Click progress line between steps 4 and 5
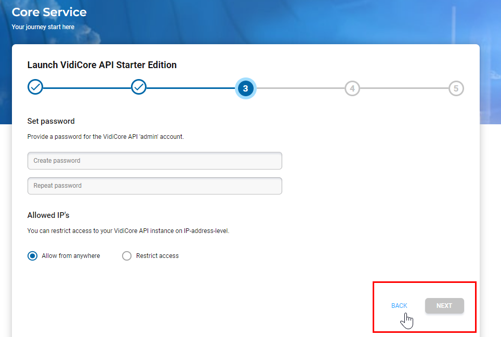The width and height of the screenshot is (501, 337). (x=404, y=88)
